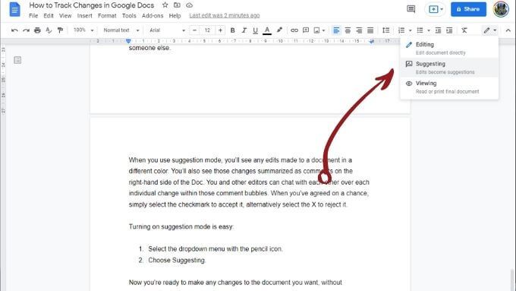Click the print icon in toolbar

click(37, 30)
